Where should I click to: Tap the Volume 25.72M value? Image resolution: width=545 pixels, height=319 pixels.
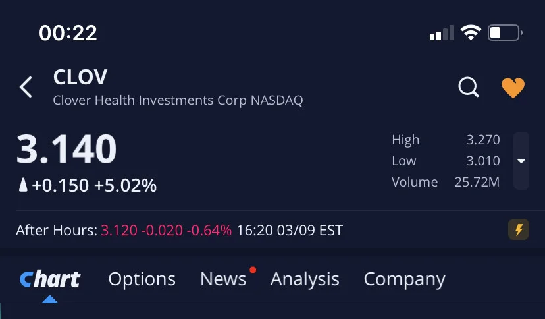tap(477, 182)
